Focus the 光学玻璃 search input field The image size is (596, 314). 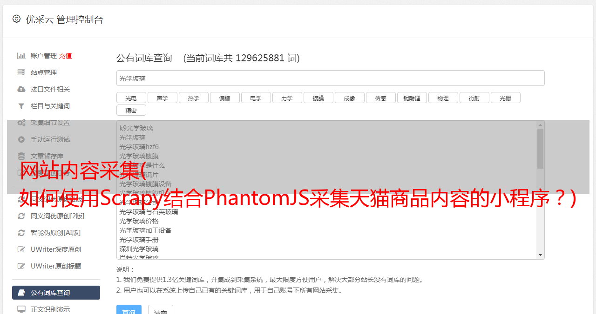click(x=331, y=78)
